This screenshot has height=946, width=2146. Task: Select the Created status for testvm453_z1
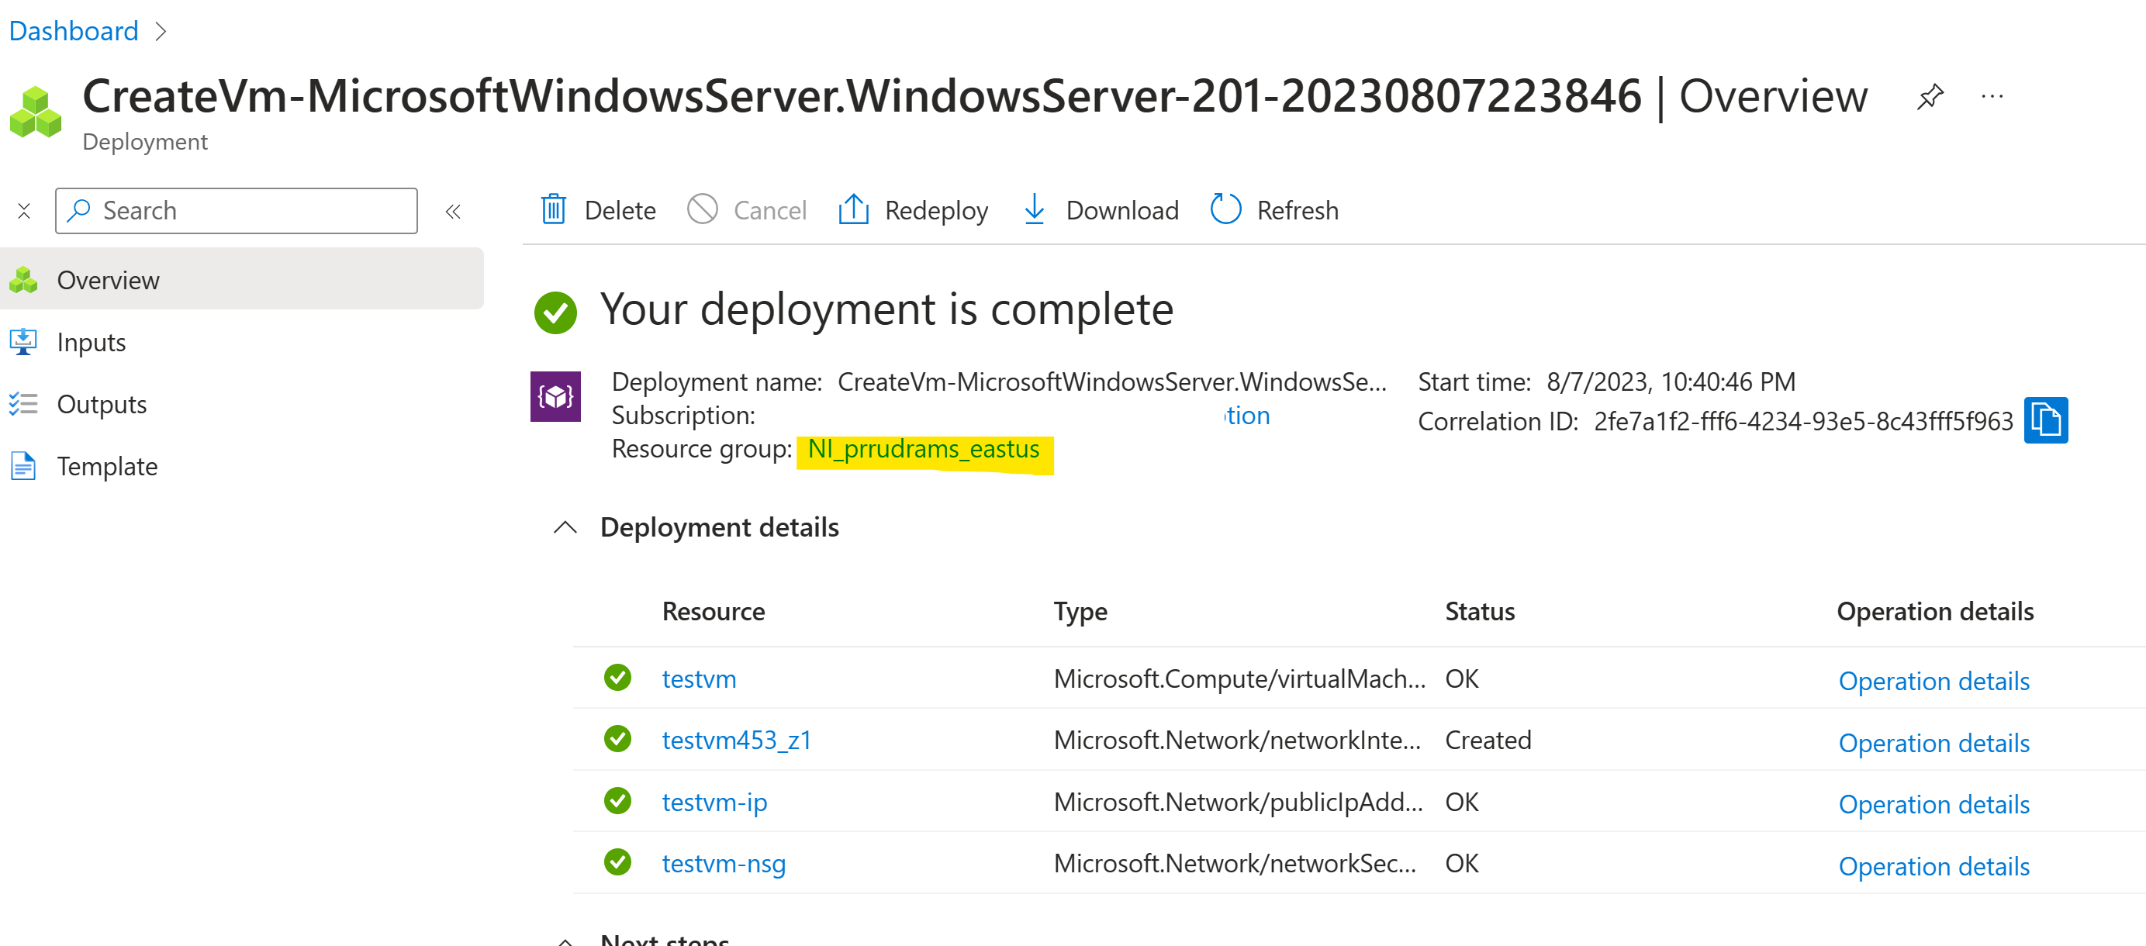pyautogui.click(x=1488, y=741)
